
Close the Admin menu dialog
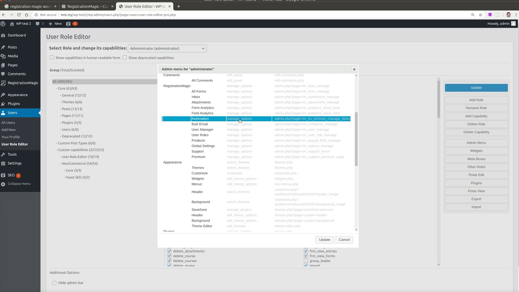[x=354, y=69]
